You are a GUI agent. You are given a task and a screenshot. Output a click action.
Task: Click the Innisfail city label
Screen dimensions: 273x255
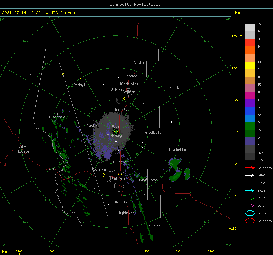tap(123, 110)
